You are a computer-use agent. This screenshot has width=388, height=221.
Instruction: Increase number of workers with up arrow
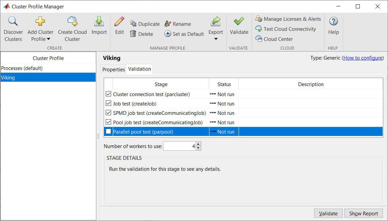198,144
